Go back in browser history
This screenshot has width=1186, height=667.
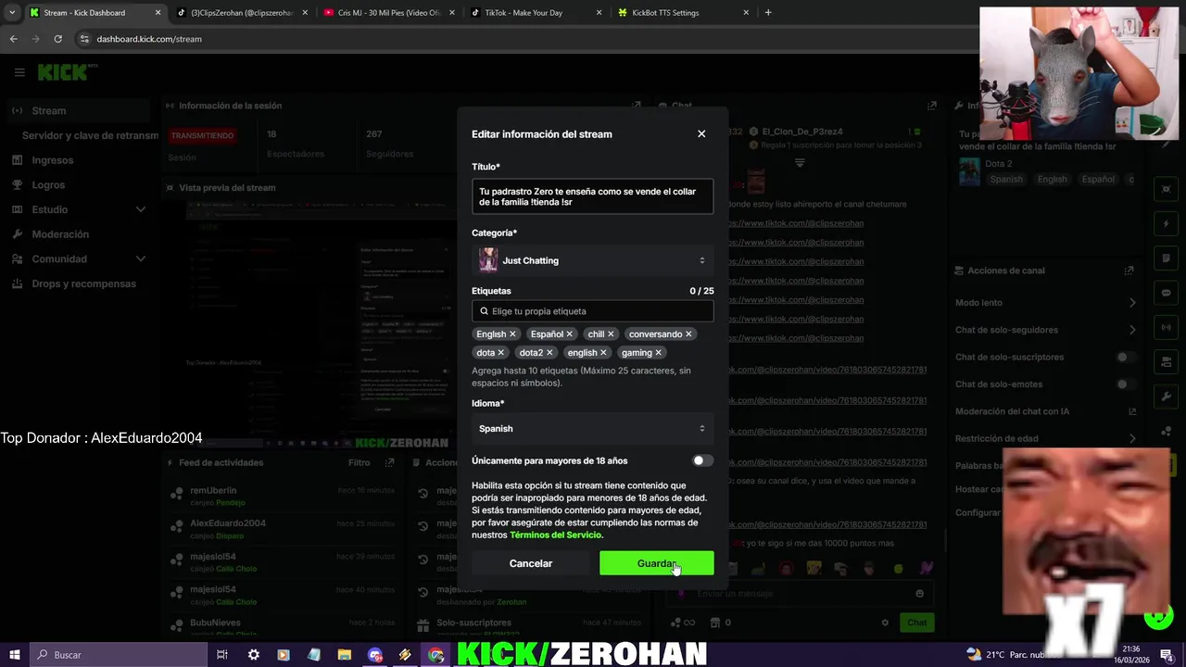[13, 39]
